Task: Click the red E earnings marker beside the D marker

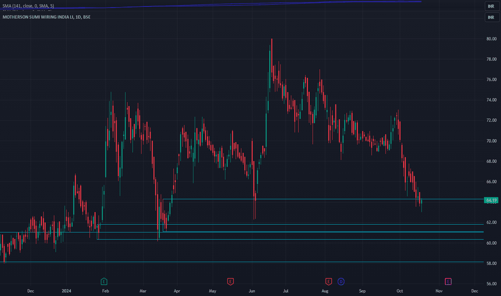Action: [x=328, y=281]
